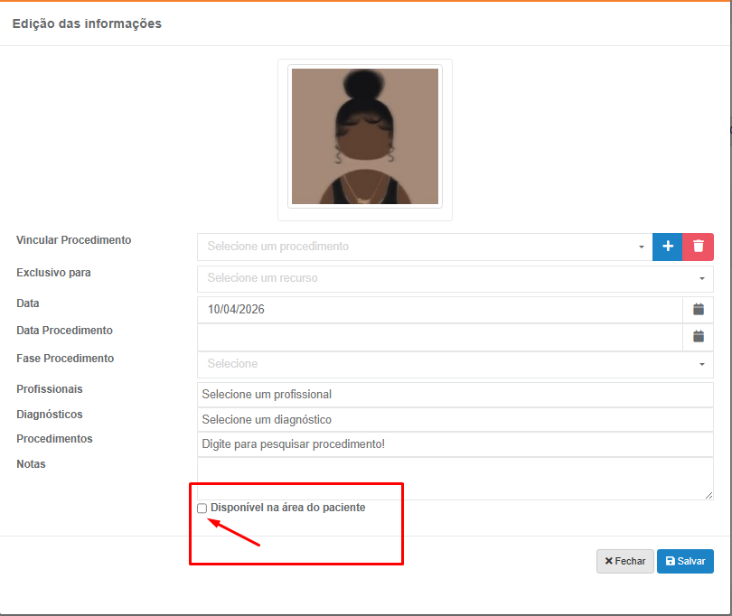Click the avatar image thumbnail

coord(364,136)
